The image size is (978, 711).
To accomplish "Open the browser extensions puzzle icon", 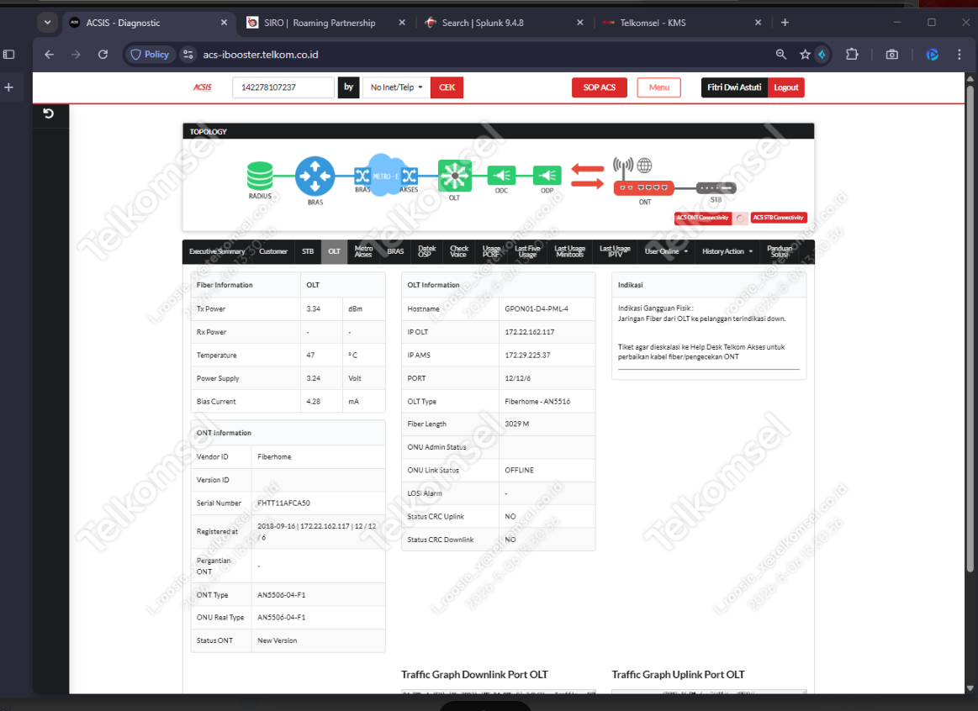I will click(852, 55).
